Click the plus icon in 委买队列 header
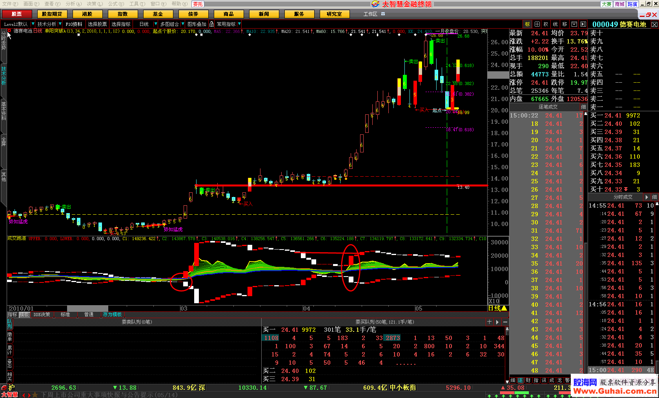659x398 pixels. point(489,322)
